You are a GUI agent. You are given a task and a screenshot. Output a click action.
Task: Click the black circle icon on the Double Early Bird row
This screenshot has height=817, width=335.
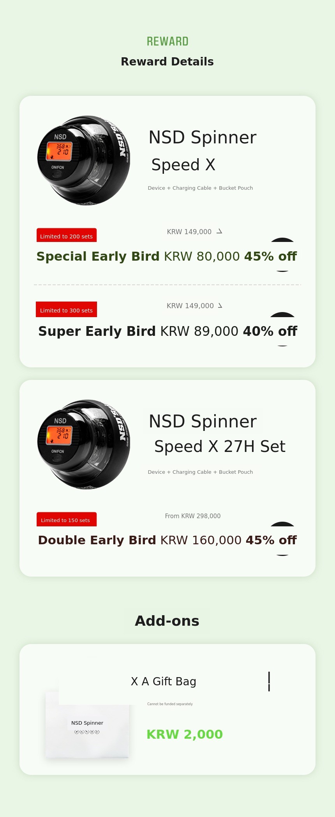pos(282,538)
